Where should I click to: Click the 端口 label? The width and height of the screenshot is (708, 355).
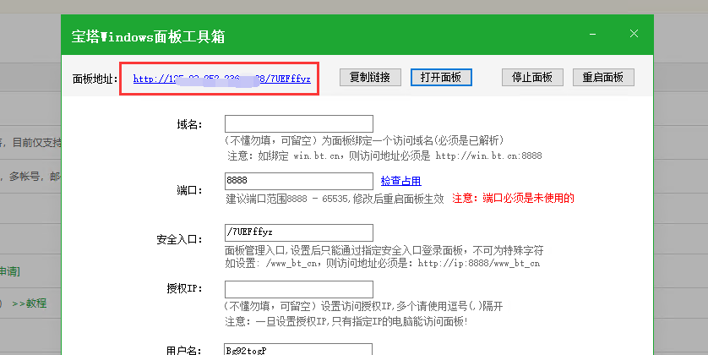click(189, 190)
